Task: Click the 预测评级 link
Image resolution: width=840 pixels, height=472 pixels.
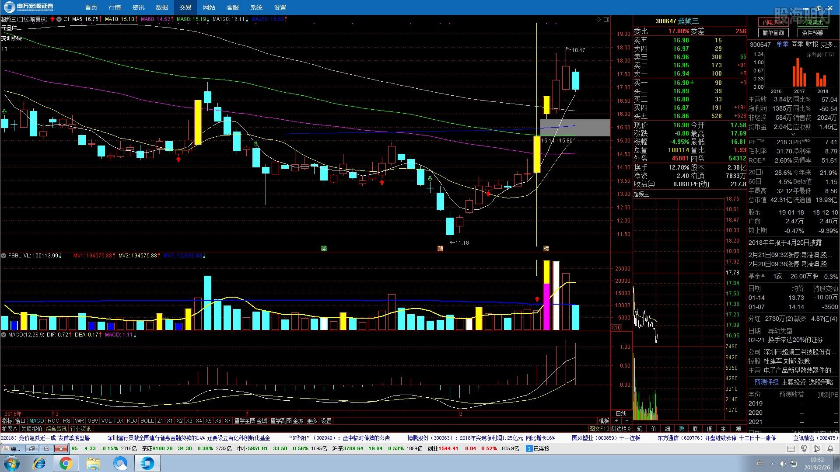Action: 766,382
